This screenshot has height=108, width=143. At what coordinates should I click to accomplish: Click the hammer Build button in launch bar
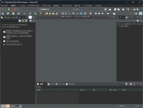(3, 9)
